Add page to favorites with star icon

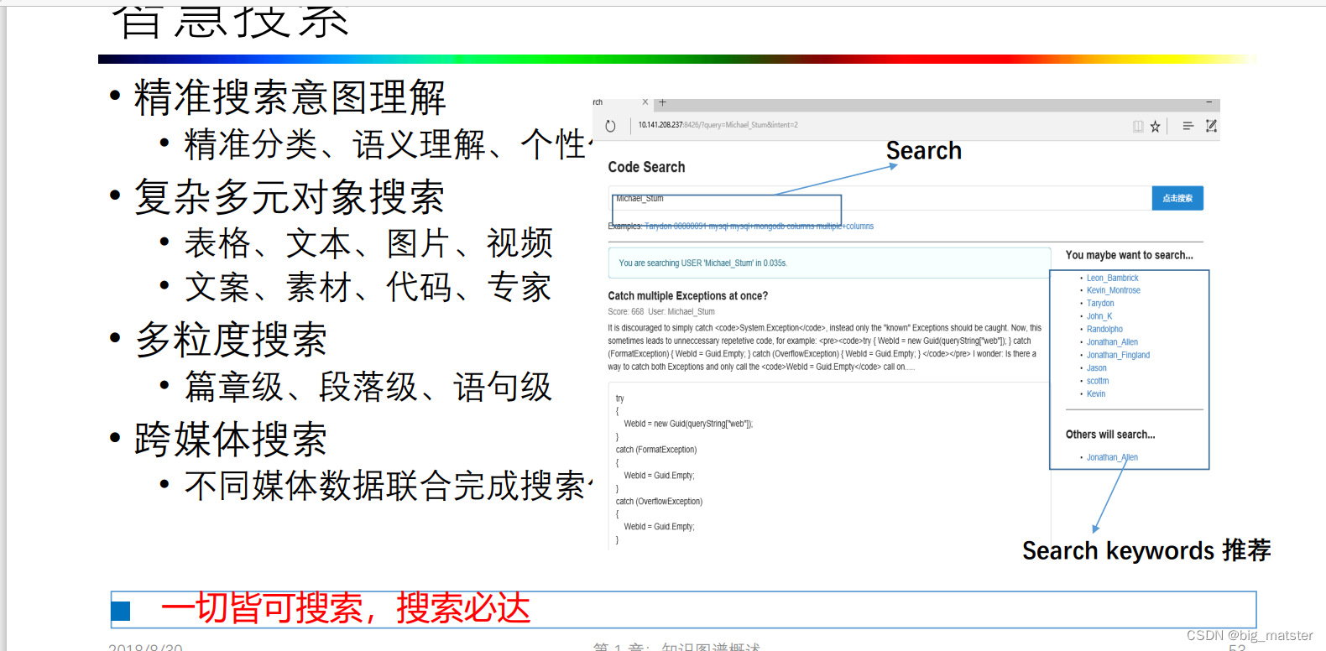click(1156, 126)
